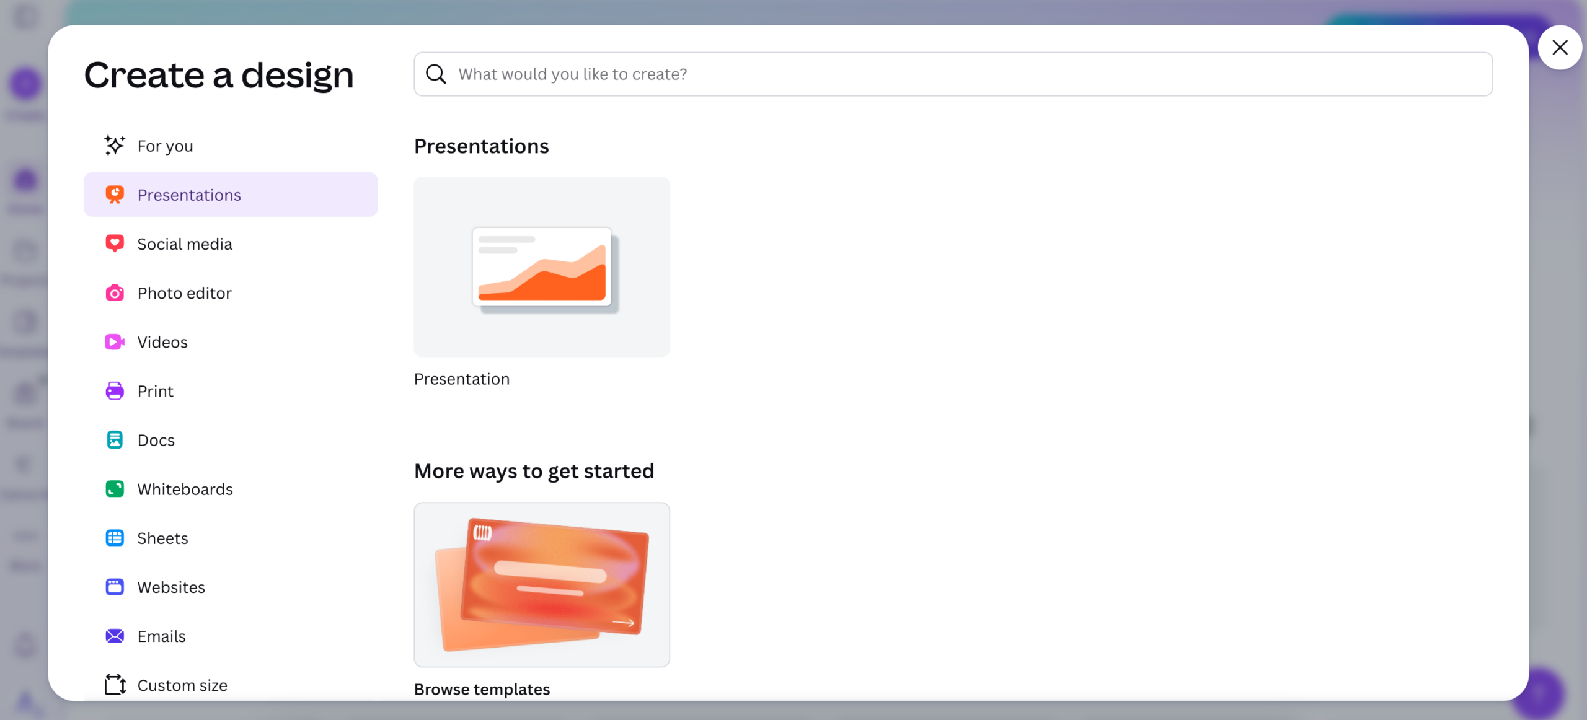This screenshot has height=720, width=1587.
Task: Click the Whiteboards green icon
Action: tap(115, 489)
